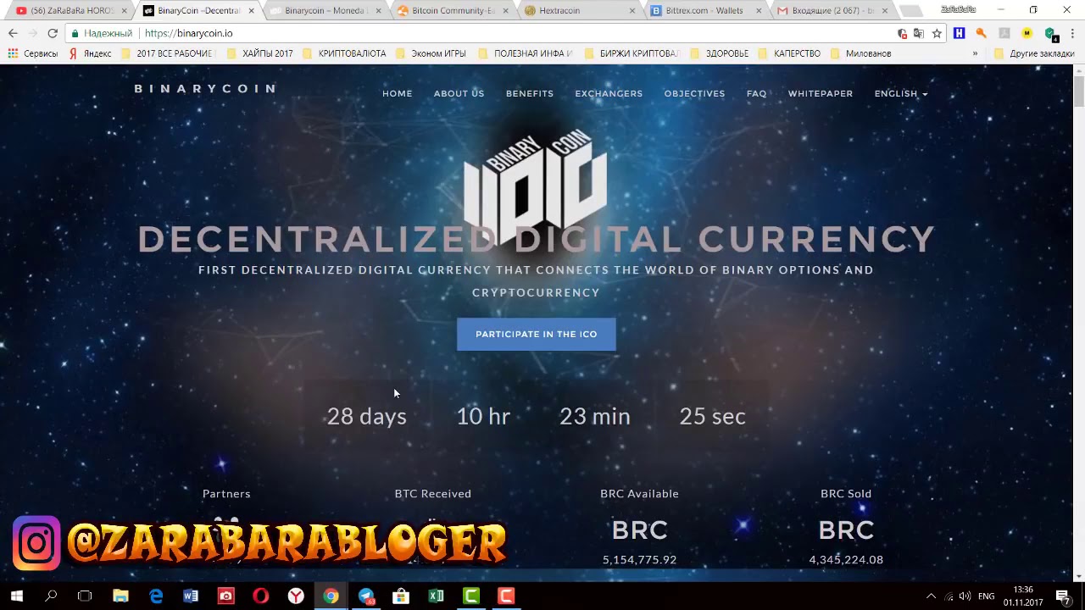The height and width of the screenshot is (610, 1085).
Task: Open the ХАЙПЫ 2017 bookmarks folder
Action: pos(259,53)
